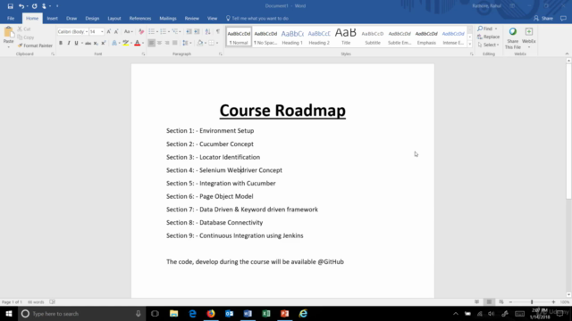Open the Edge browser taskbar icon

[192, 313]
